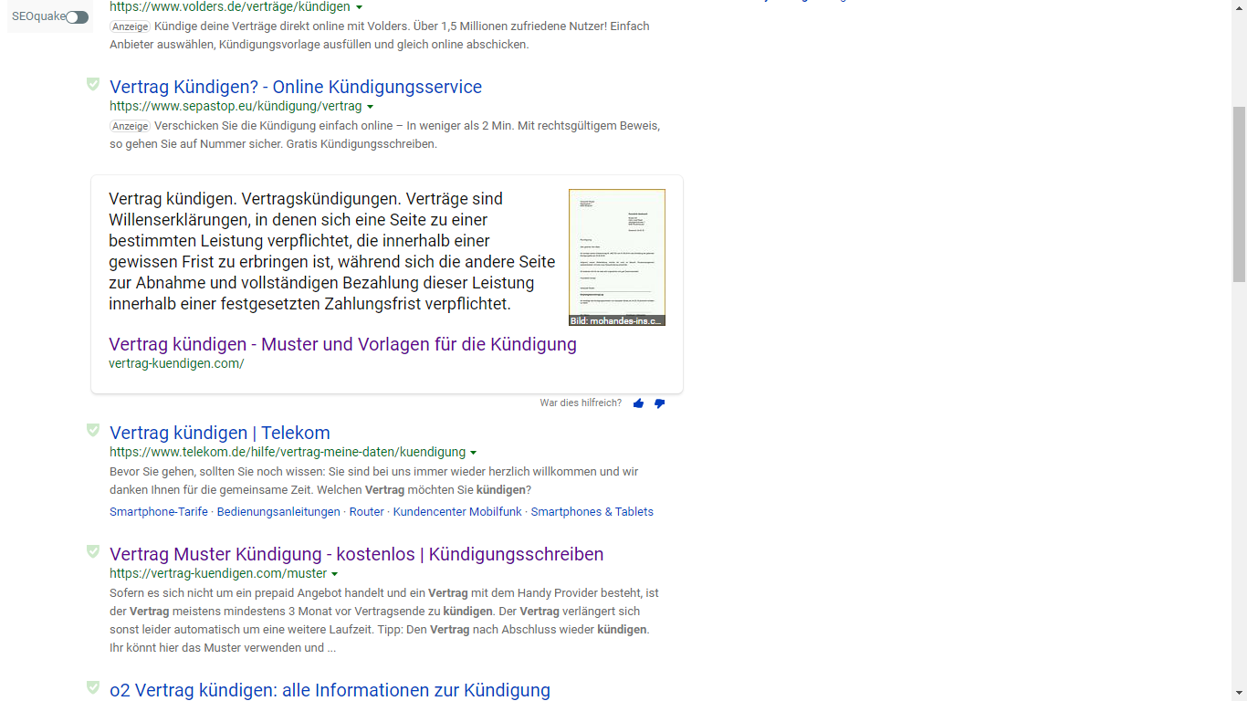Open the 'o2 Vertrag kündigen' result
Viewport: 1247px width, 701px height.
click(x=330, y=690)
